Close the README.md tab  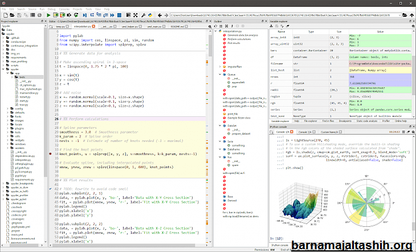point(186,27)
